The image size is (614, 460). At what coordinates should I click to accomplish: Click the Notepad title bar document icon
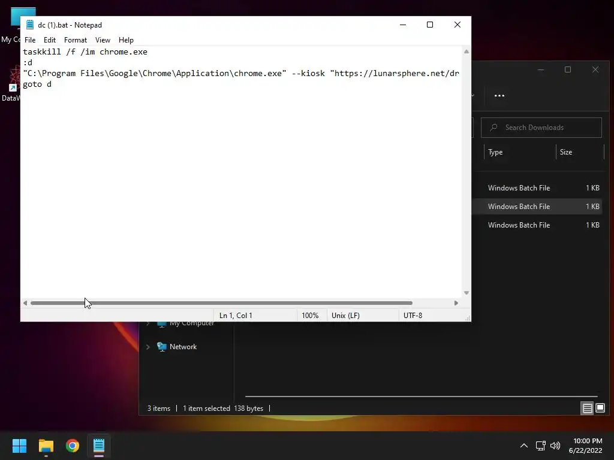pos(30,25)
